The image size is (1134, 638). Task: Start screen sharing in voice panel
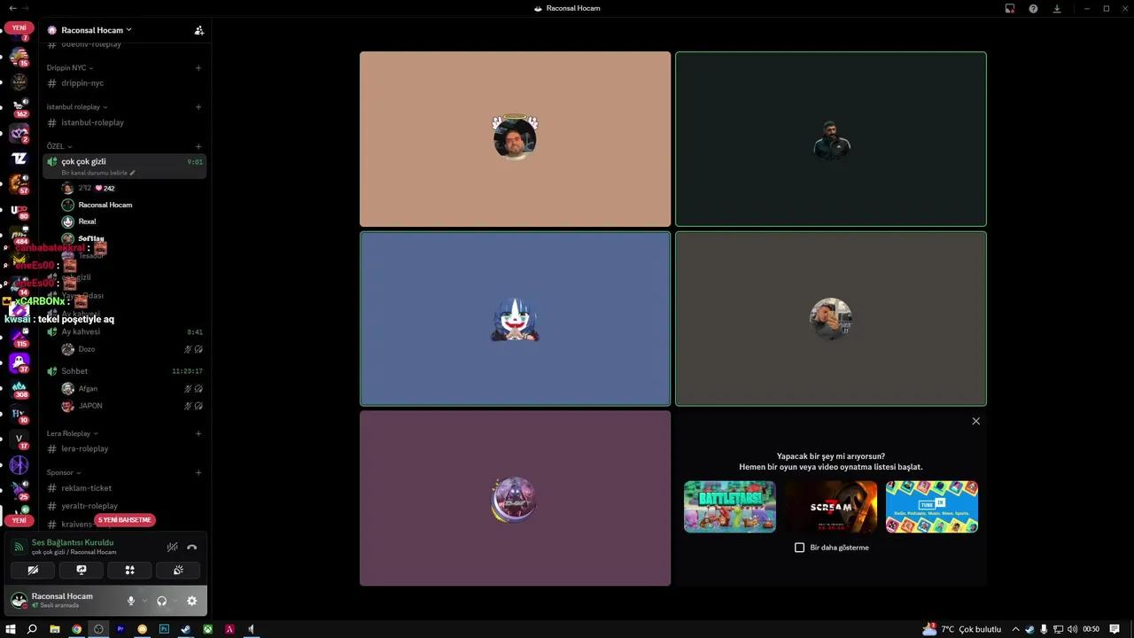pos(82,571)
